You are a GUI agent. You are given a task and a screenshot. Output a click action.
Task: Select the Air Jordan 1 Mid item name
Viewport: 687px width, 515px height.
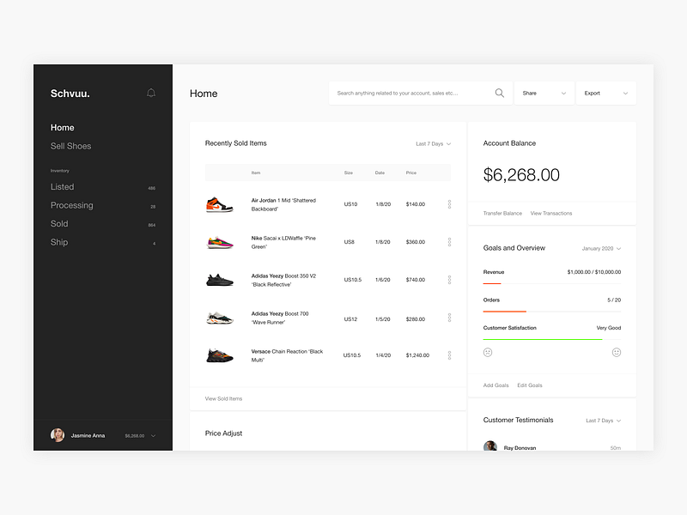tap(283, 204)
